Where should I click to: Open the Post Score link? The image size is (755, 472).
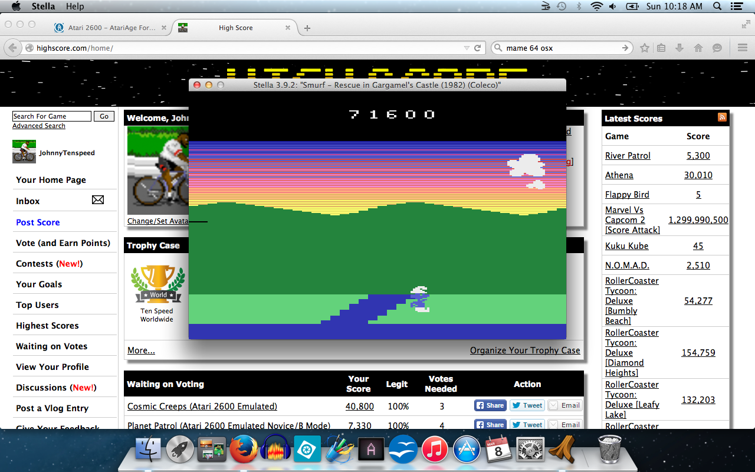[x=38, y=222]
